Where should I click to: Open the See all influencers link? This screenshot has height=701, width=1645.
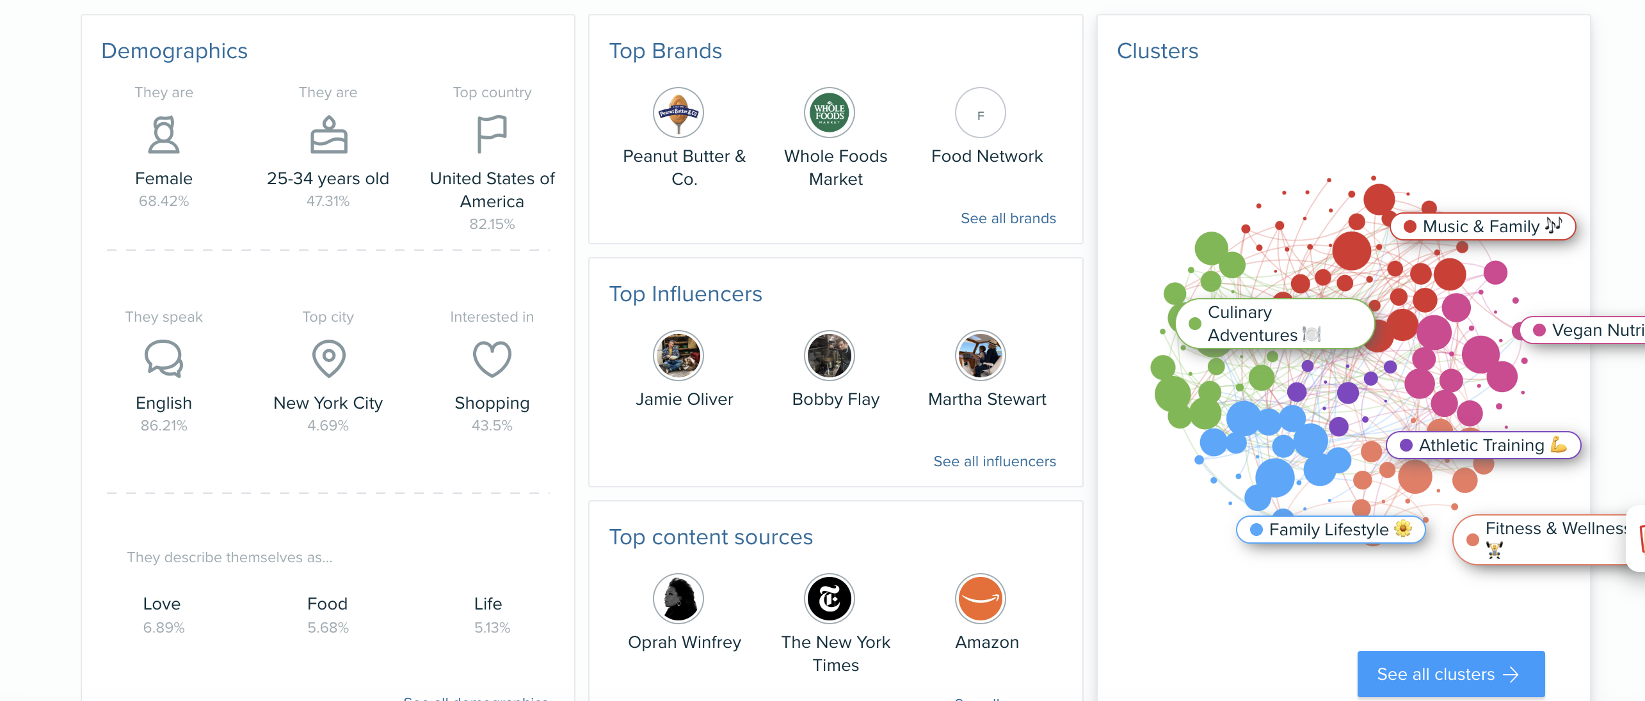click(x=995, y=462)
